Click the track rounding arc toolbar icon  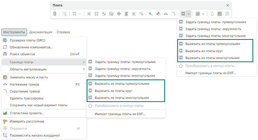(x=173, y=14)
